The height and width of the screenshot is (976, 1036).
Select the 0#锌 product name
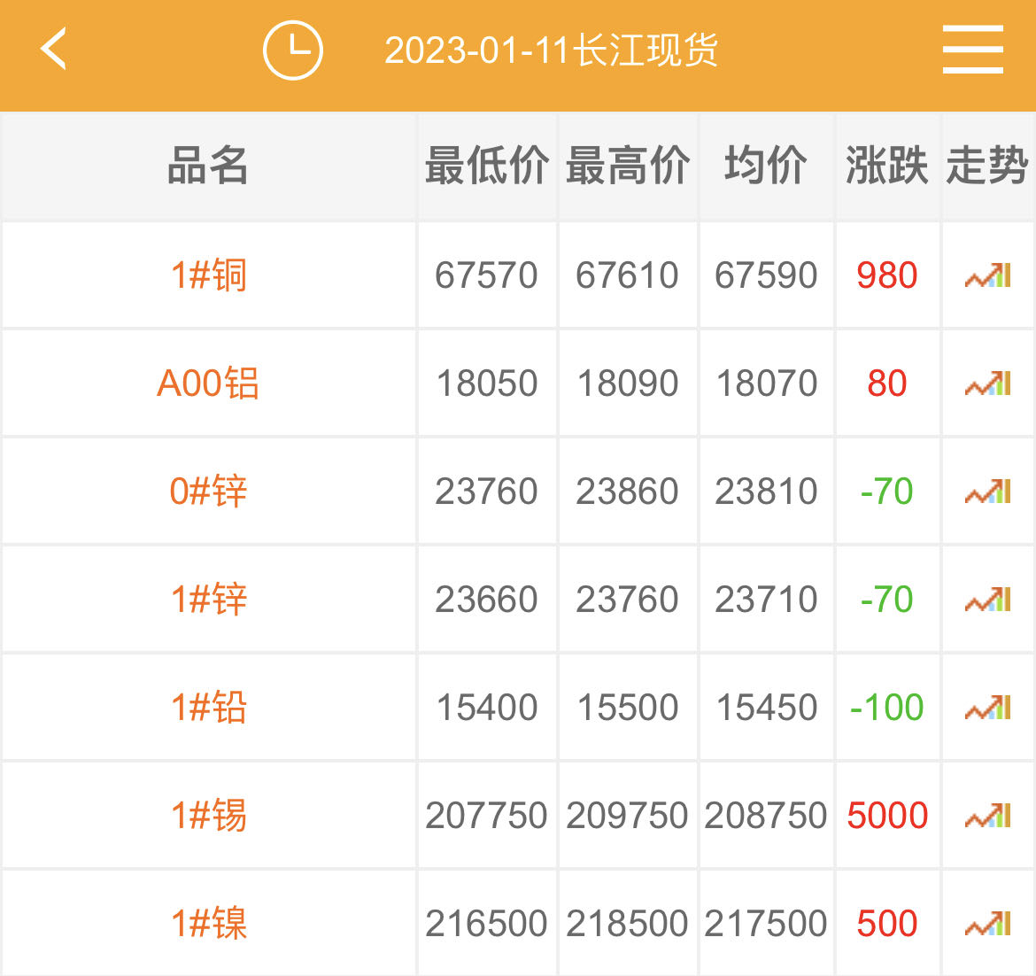tap(208, 492)
